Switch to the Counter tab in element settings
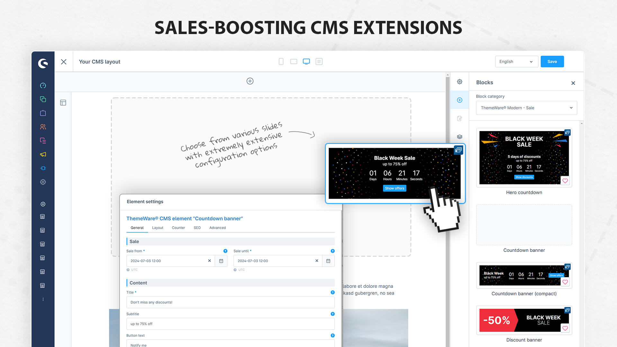 pyautogui.click(x=178, y=227)
